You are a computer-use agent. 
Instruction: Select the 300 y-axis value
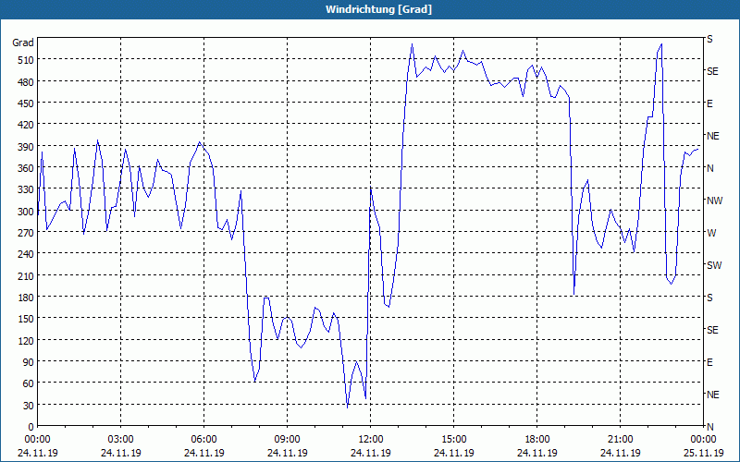click(26, 212)
